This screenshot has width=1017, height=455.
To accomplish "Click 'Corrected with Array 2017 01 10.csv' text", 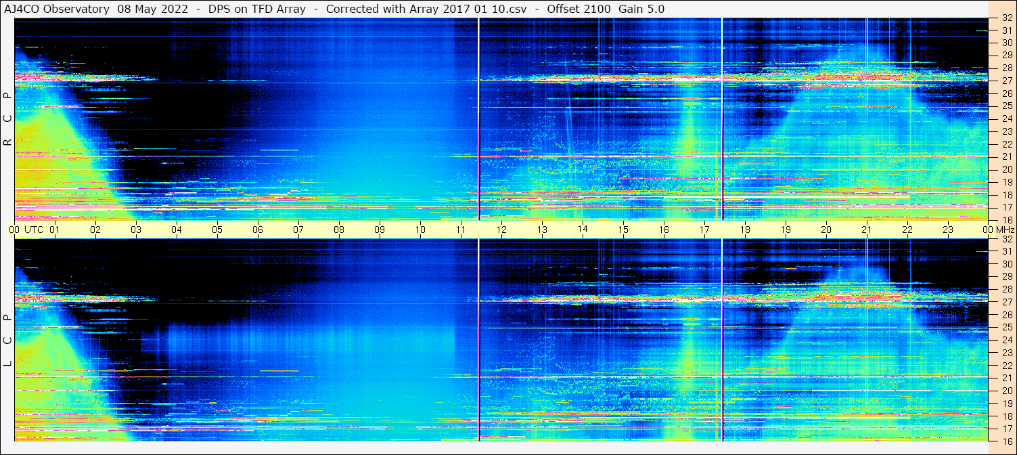I will click(425, 9).
